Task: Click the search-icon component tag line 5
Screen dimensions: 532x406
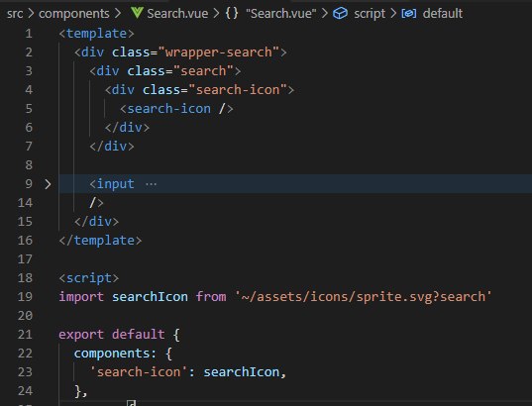Action: [176, 109]
